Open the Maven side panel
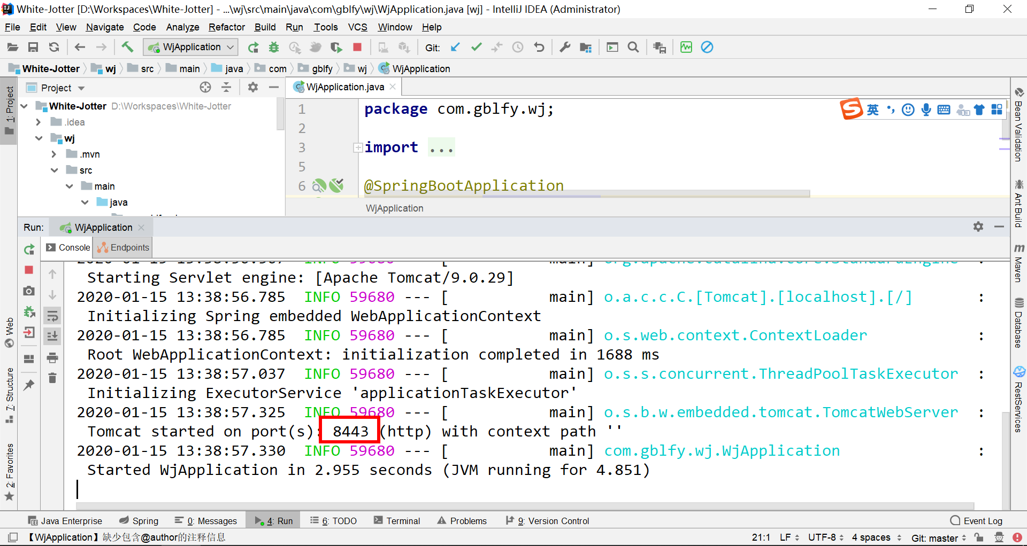Viewport: 1027px width, 546px height. [x=1019, y=263]
